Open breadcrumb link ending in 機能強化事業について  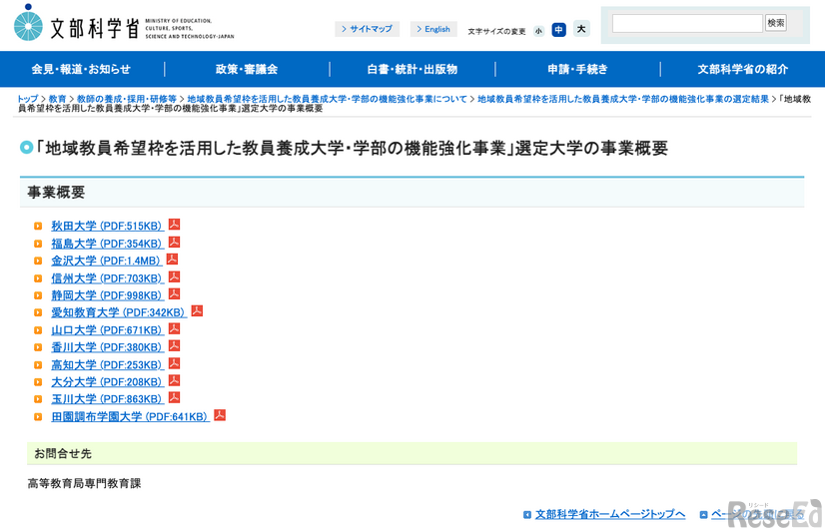(328, 99)
